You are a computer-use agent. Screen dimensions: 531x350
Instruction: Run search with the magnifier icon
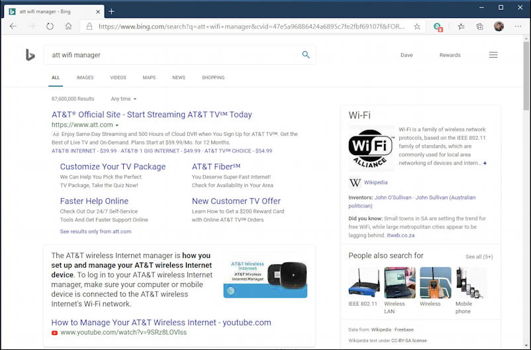[306, 54]
